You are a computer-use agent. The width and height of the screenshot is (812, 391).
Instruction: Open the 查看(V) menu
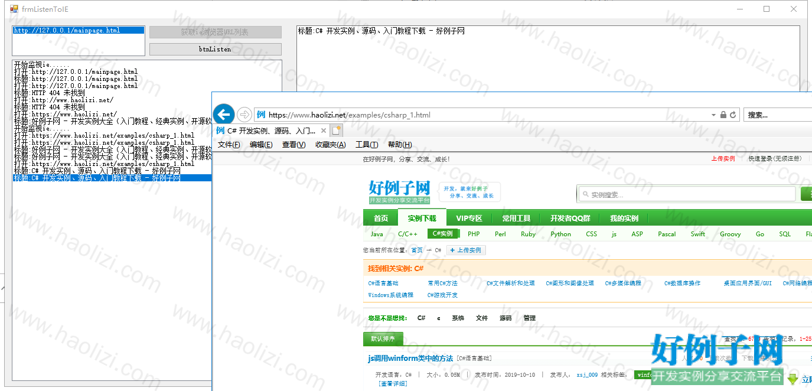(294, 145)
